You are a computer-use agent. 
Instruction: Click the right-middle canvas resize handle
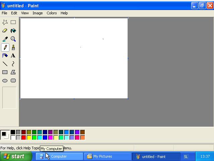(128, 58)
